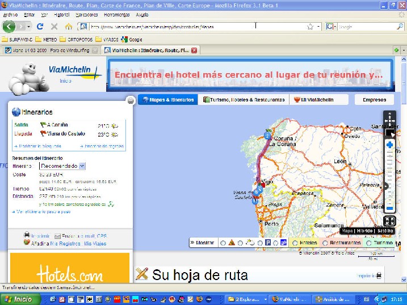Open the taskbar Explorer group dropdown
The image size is (407, 305).
[265, 299]
